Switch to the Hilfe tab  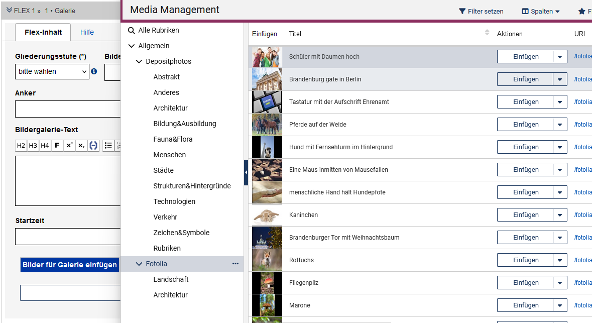87,32
